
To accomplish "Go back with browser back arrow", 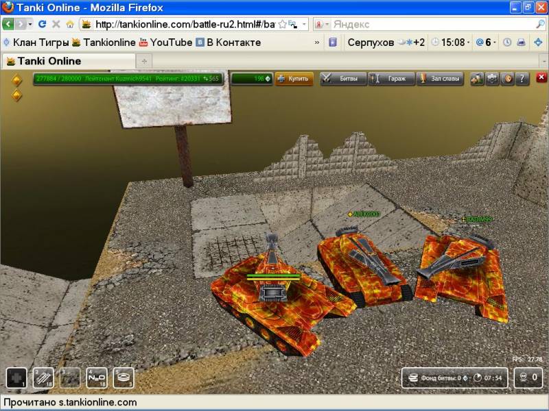I will 8,24.
